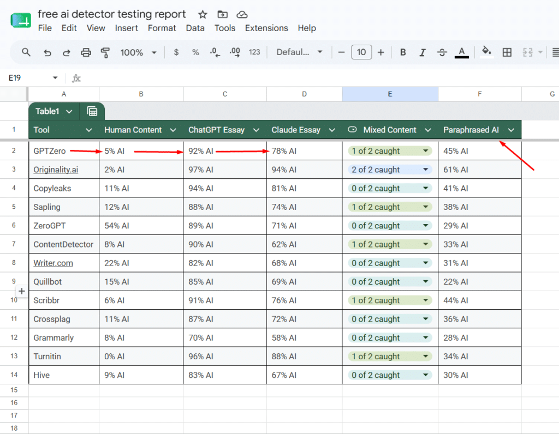This screenshot has height=434, width=559.
Task: Open the Extensions menu
Action: (266, 28)
